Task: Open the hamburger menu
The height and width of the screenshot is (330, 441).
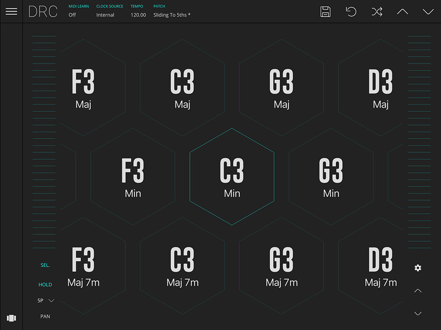Action: click(x=11, y=11)
